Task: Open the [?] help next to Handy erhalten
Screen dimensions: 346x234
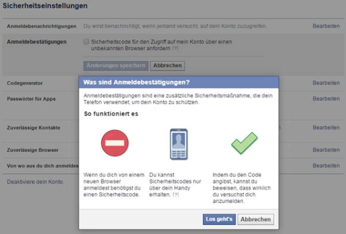Action: tap(176, 195)
